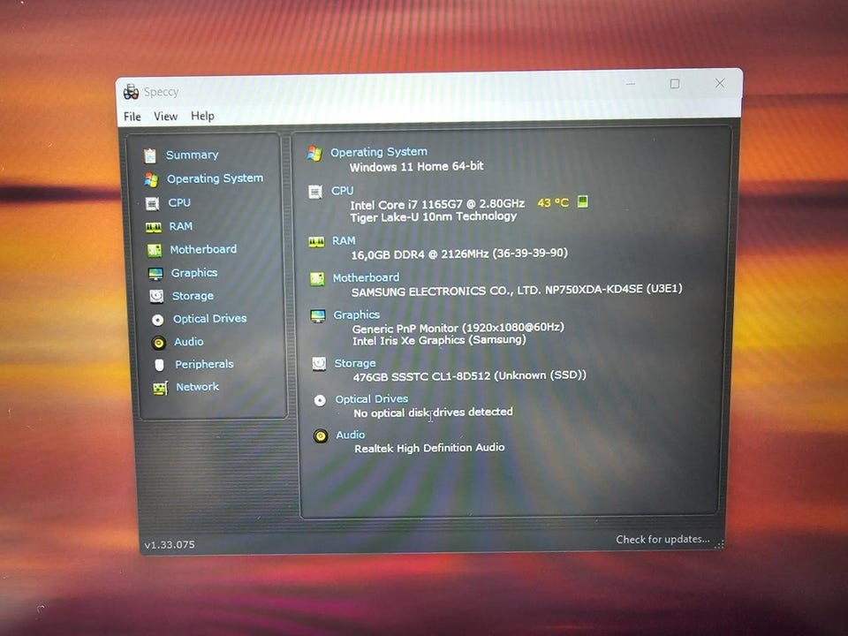The width and height of the screenshot is (848, 636).
Task: Close the Speccy window
Action: [720, 83]
